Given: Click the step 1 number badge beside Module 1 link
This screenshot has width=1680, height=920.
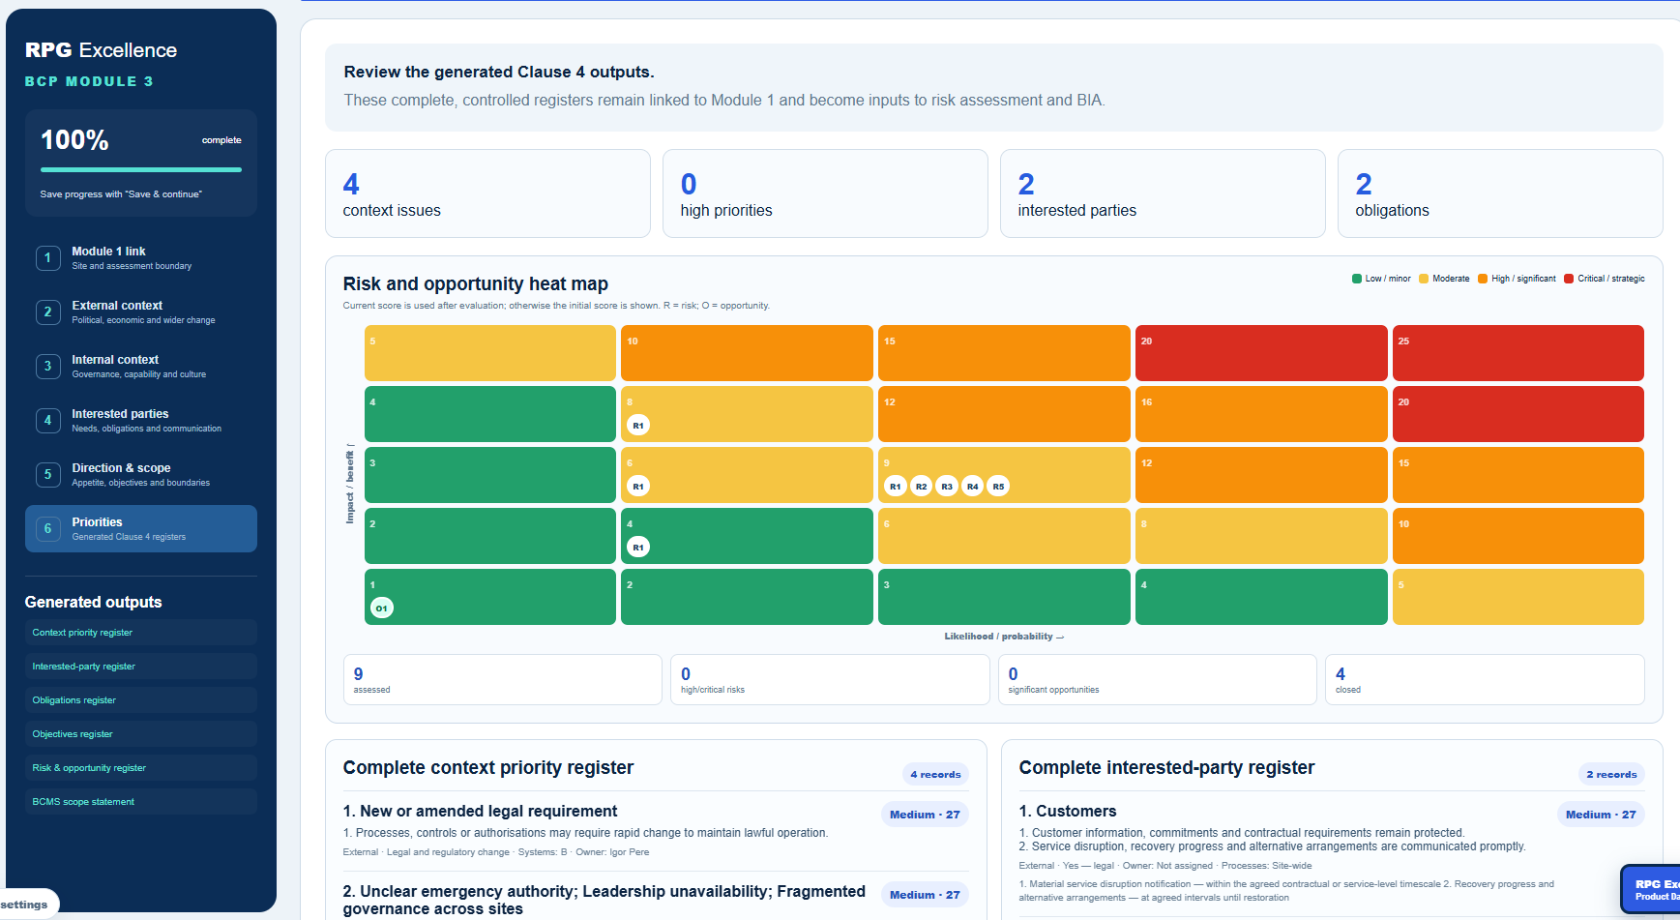Looking at the screenshot, I should (x=47, y=257).
